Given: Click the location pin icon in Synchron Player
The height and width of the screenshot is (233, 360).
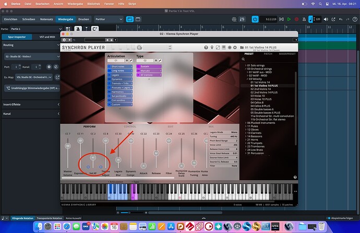Looking at the screenshot, I should click(x=212, y=48).
